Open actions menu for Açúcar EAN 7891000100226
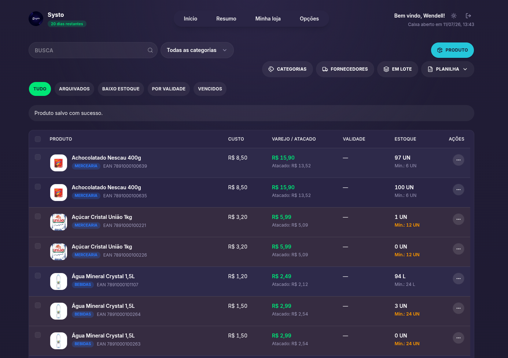Image resolution: width=508 pixels, height=358 pixels. (x=459, y=249)
